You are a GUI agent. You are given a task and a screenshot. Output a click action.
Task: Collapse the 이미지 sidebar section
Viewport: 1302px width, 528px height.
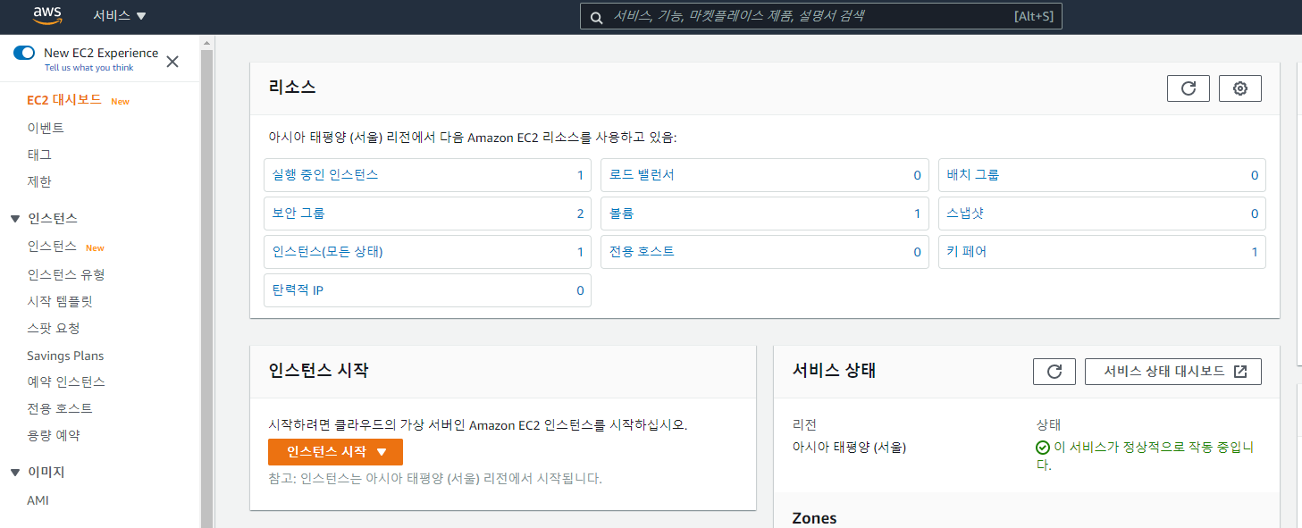point(15,472)
